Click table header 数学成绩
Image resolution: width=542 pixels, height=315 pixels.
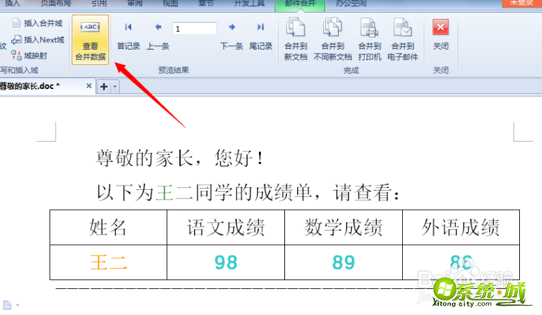[x=343, y=227]
